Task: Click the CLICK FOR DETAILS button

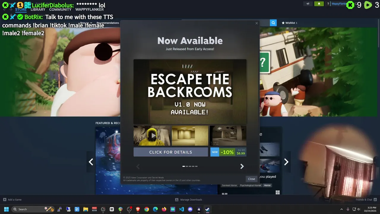Action: click(171, 152)
